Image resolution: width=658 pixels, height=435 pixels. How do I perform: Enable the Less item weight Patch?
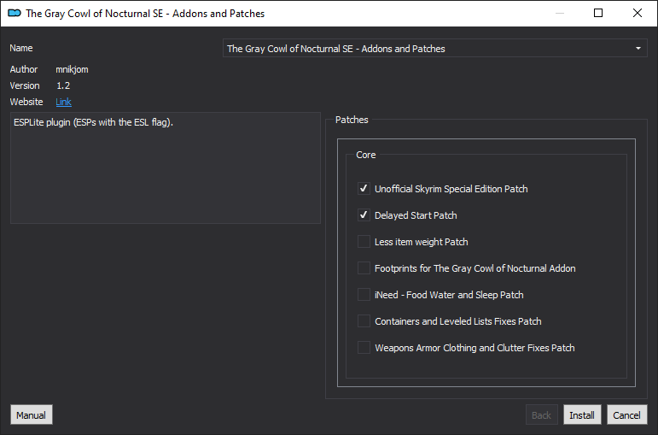(364, 242)
